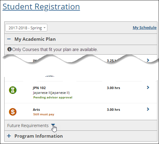
Task: Click the green hourglass icon for JPN 102
Action: coord(13,90)
